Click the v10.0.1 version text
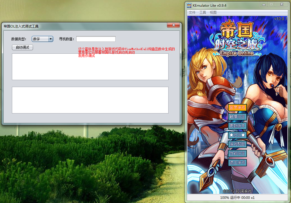This screenshot has width=291, height=203. coord(280,19)
